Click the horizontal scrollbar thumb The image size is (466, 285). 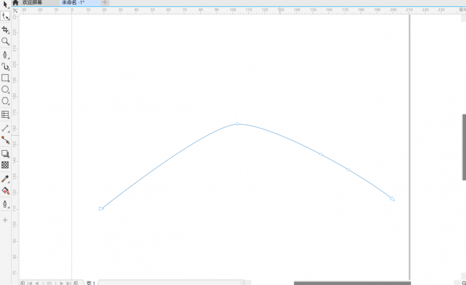352,283
